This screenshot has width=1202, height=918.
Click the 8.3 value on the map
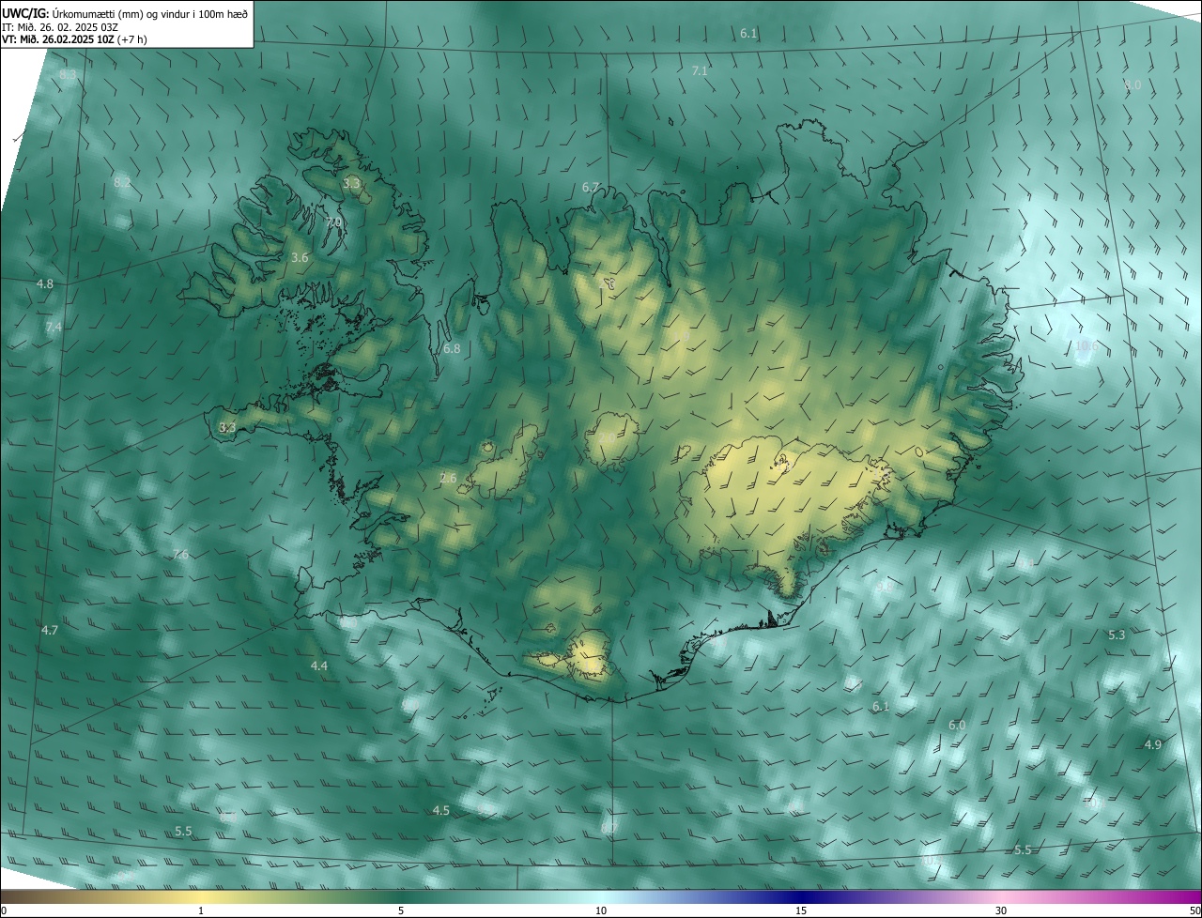click(x=68, y=74)
